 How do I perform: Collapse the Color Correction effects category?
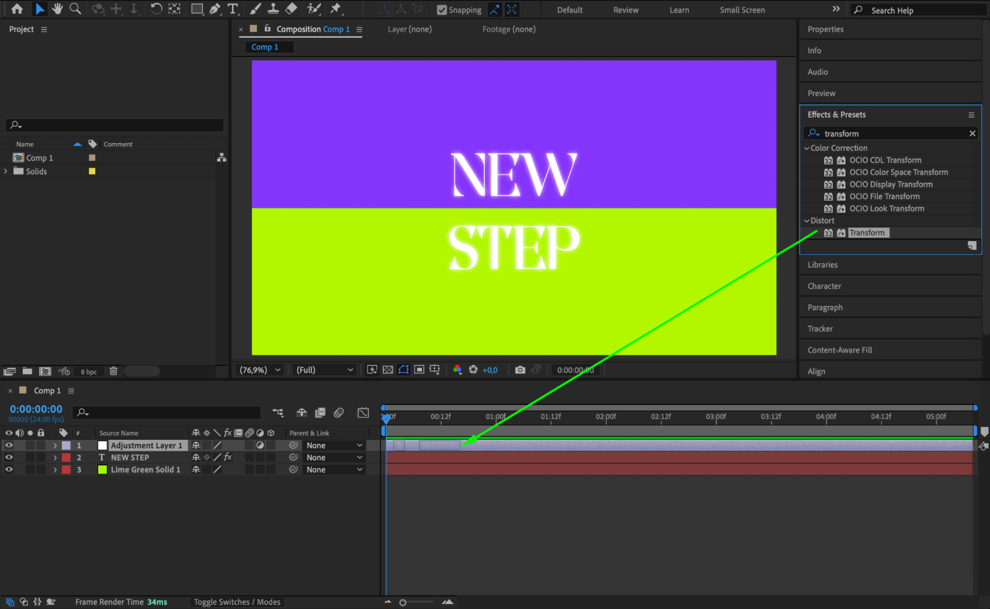pos(807,148)
